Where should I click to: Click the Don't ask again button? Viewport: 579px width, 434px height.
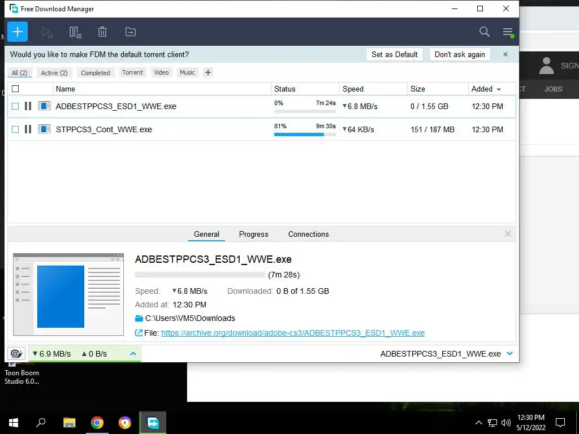460,55
